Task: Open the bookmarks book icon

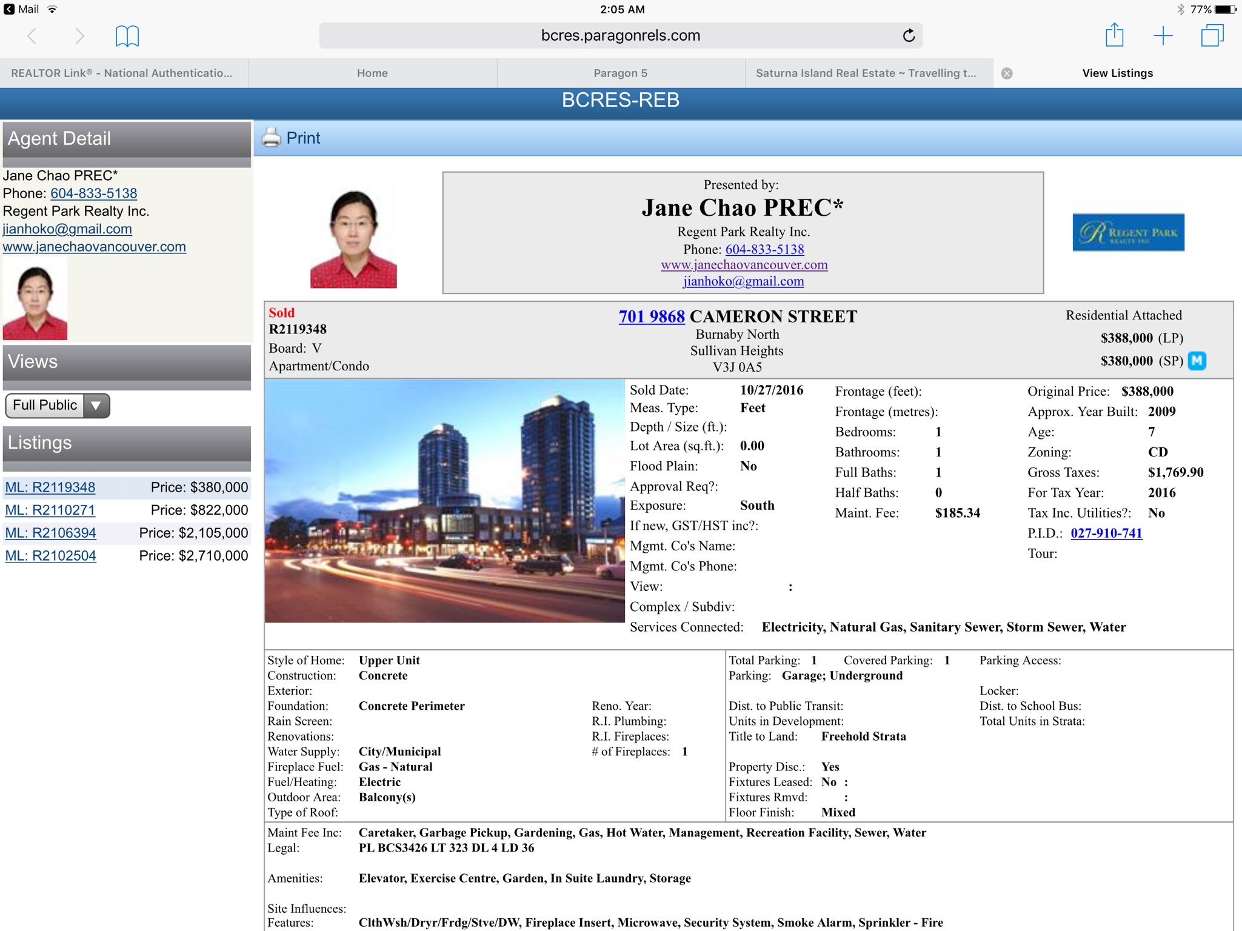Action: pos(127,36)
